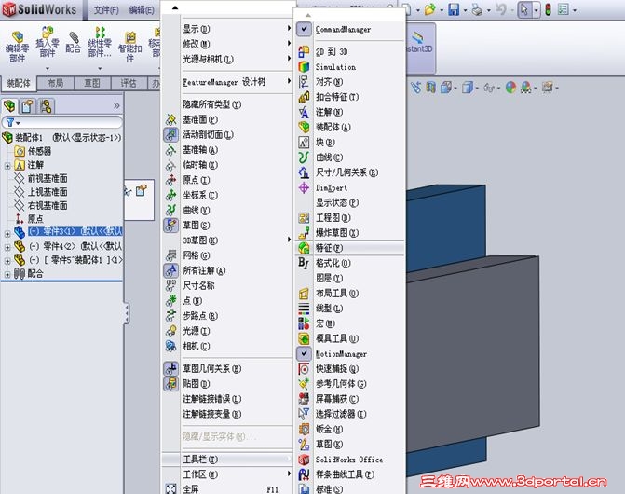Open the PropertyManager tab icon
This screenshot has height=494, width=625.
coord(28,106)
